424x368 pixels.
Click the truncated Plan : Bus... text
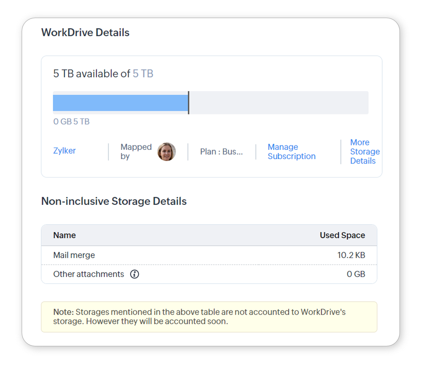(221, 152)
